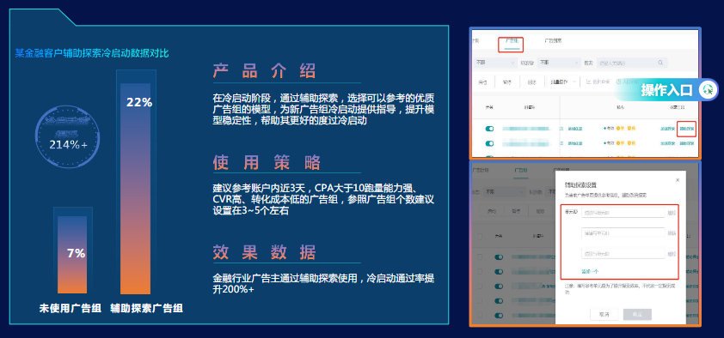The height and width of the screenshot is (338, 724).
Task: Click the 214%+ value inside the circle
Action: click(x=68, y=145)
